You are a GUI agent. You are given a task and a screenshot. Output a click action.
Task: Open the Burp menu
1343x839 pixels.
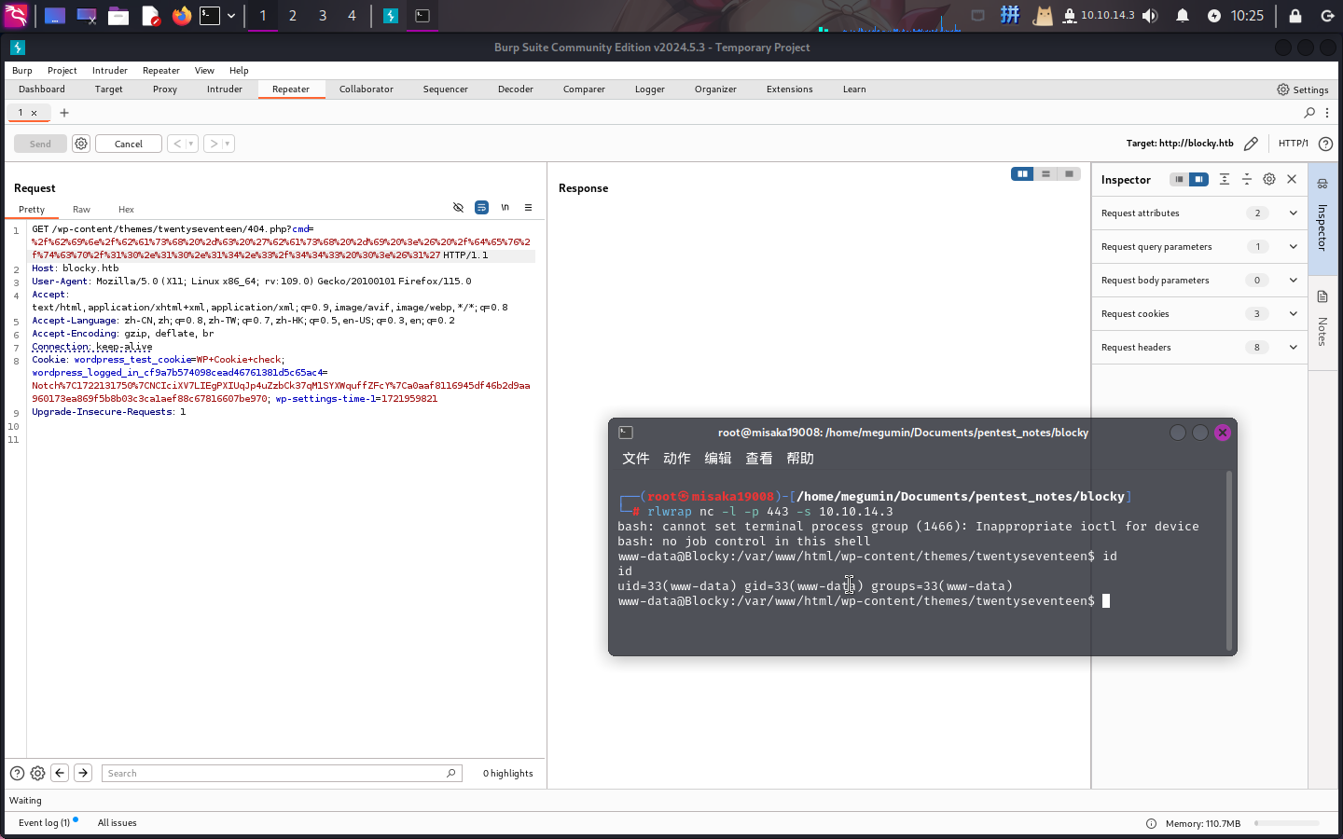(22, 71)
